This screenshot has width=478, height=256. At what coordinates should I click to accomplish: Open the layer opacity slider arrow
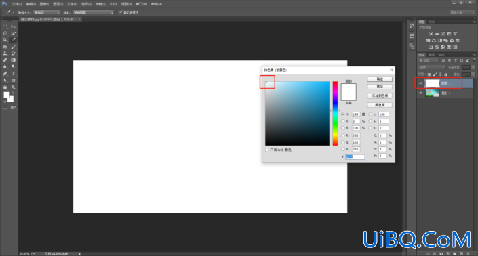473,67
